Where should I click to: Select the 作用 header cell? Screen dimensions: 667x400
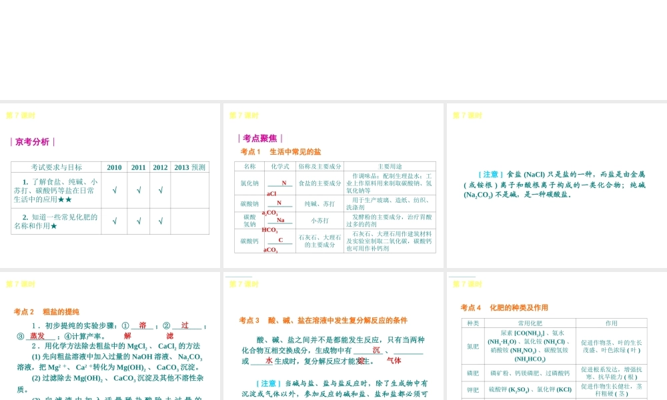click(x=611, y=323)
